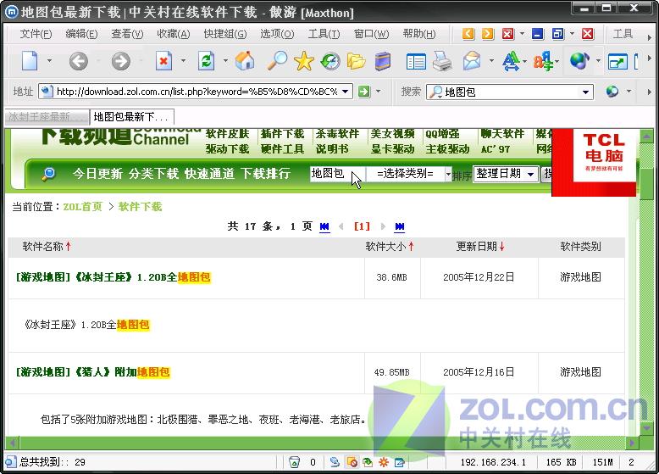Switch to previous tab with orange left arrow
Image resolution: width=659 pixels, height=474 pixels.
(x=468, y=34)
